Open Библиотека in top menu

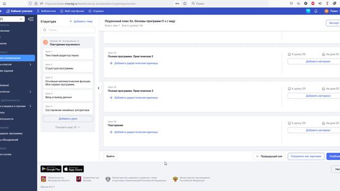[x=46, y=11]
